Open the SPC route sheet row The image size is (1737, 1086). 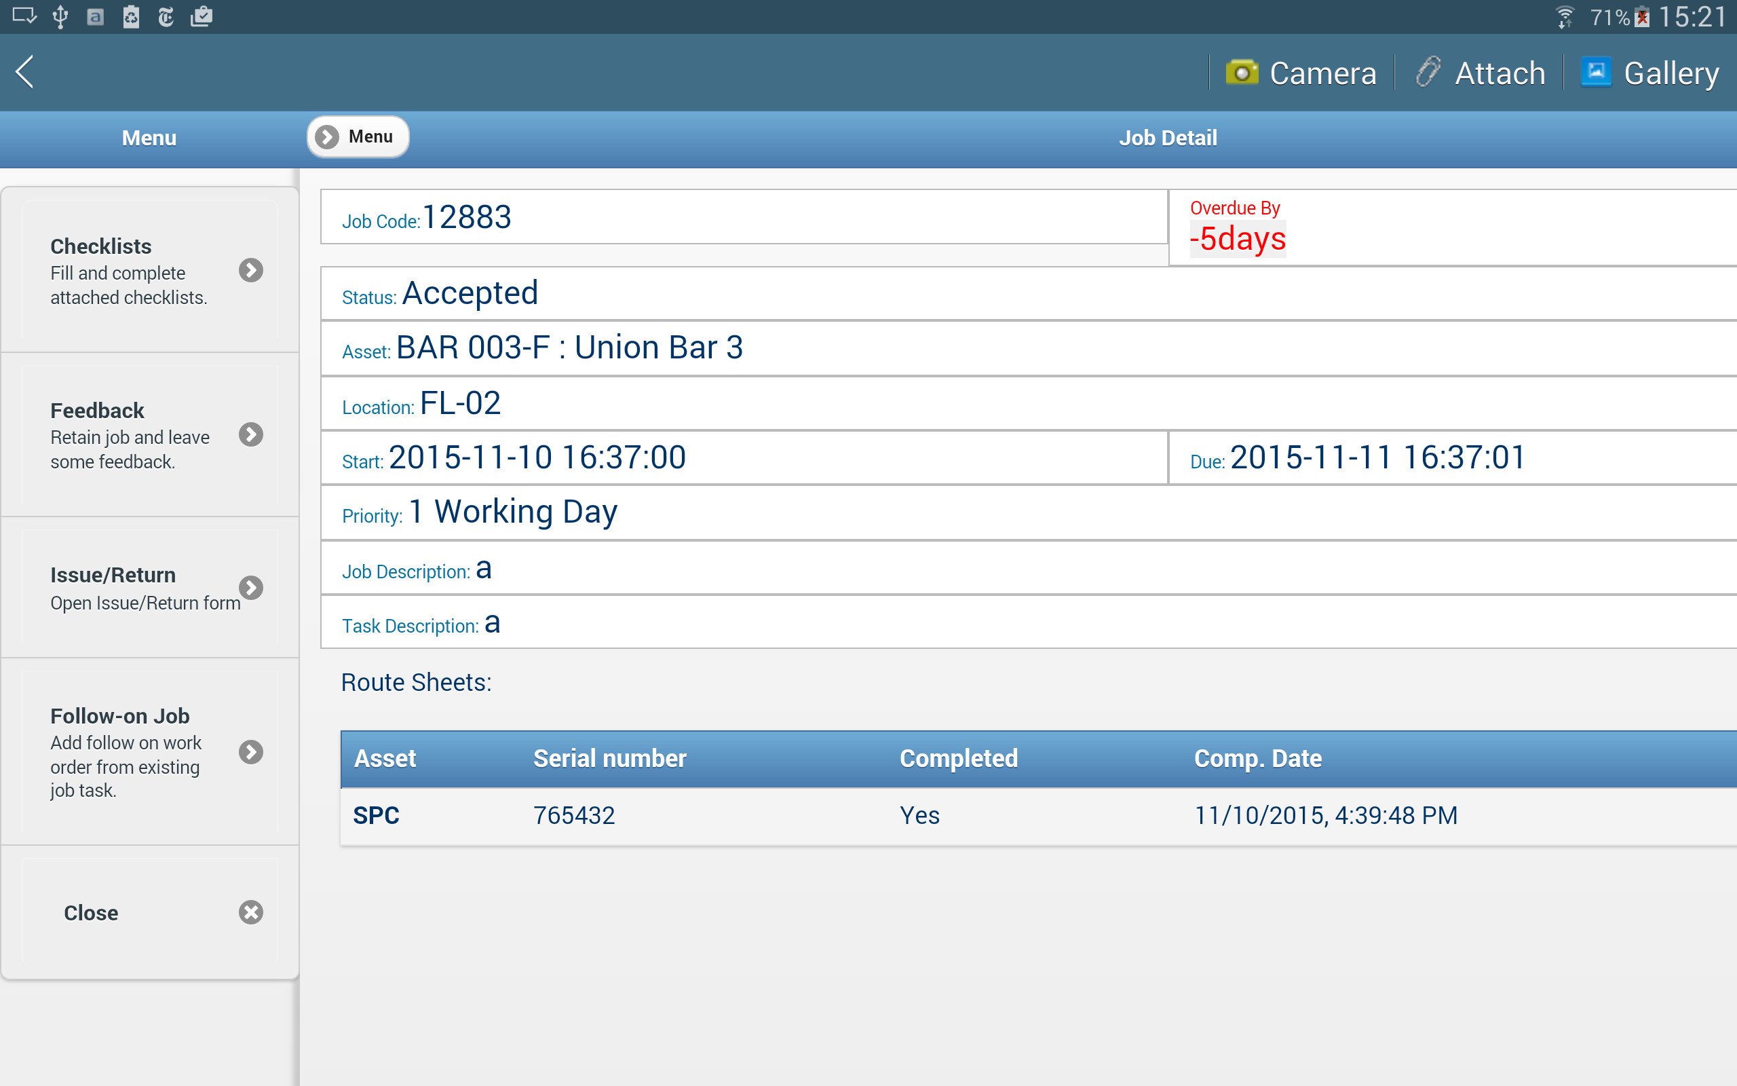[376, 815]
